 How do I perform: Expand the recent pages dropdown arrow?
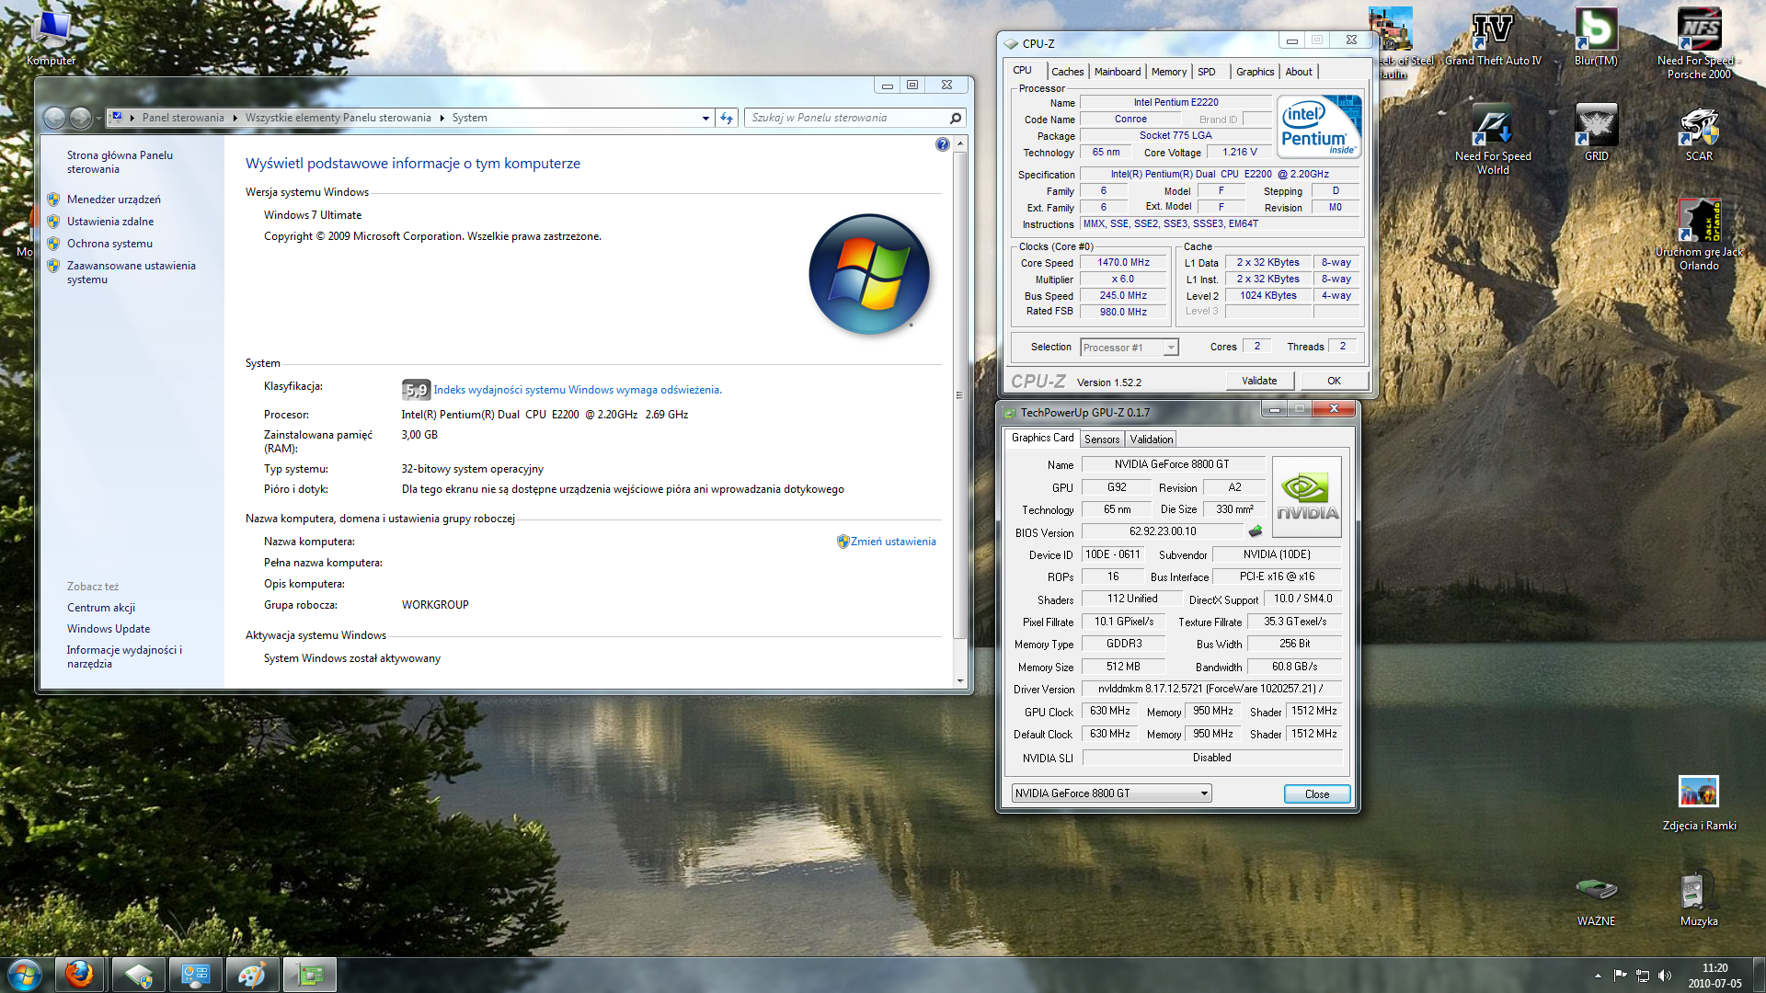point(98,119)
